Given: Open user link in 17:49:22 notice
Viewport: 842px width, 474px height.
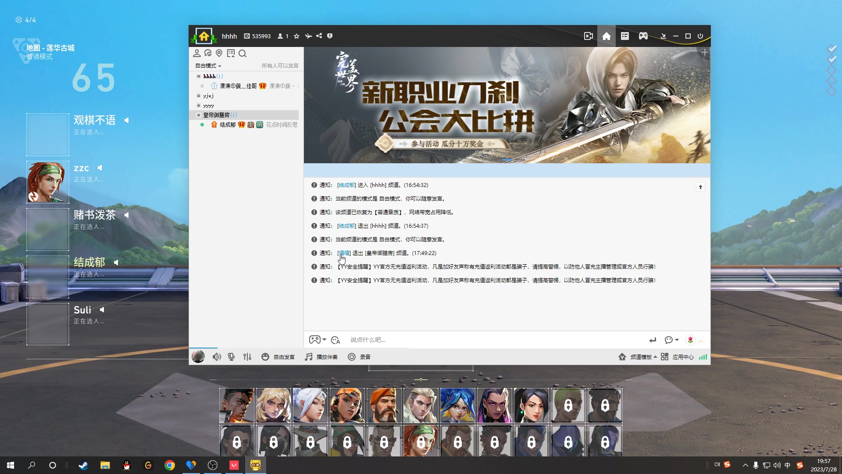Looking at the screenshot, I should (344, 253).
